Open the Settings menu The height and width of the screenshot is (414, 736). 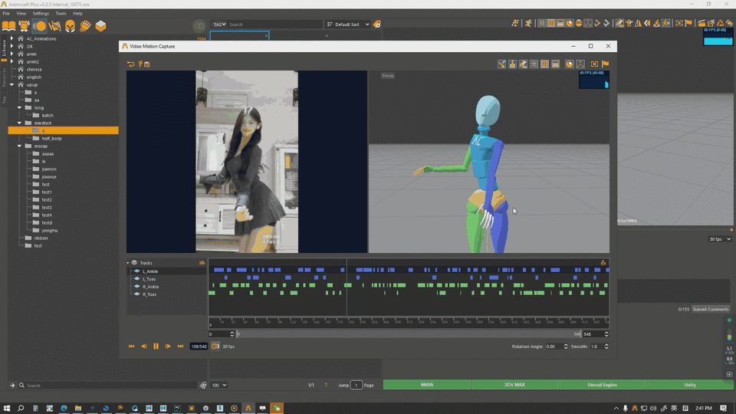pos(41,13)
